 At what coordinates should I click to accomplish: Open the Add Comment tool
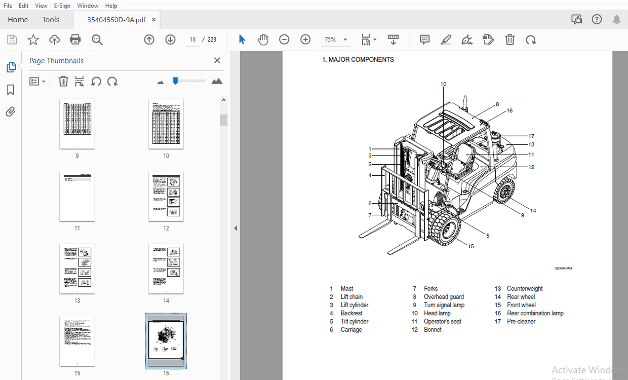click(424, 40)
